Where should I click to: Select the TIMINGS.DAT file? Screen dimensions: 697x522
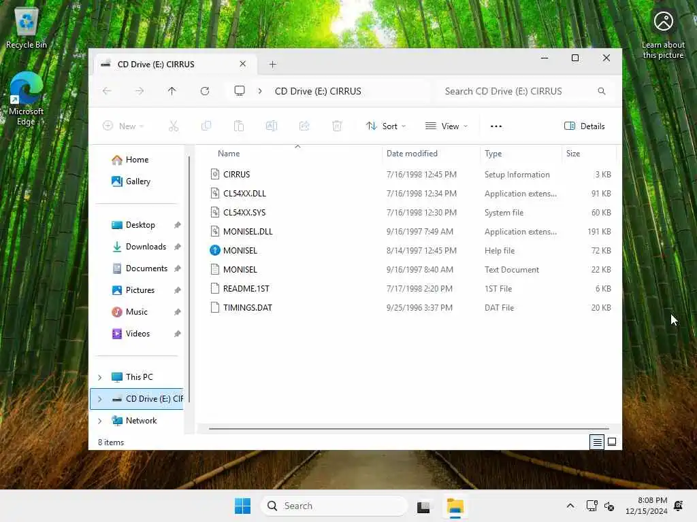coord(409,308)
